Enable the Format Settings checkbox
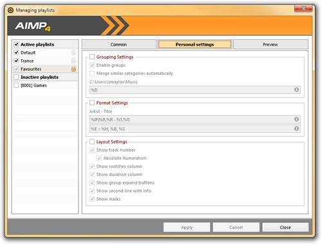Image resolution: width=322 pixels, height=245 pixels. [92, 103]
